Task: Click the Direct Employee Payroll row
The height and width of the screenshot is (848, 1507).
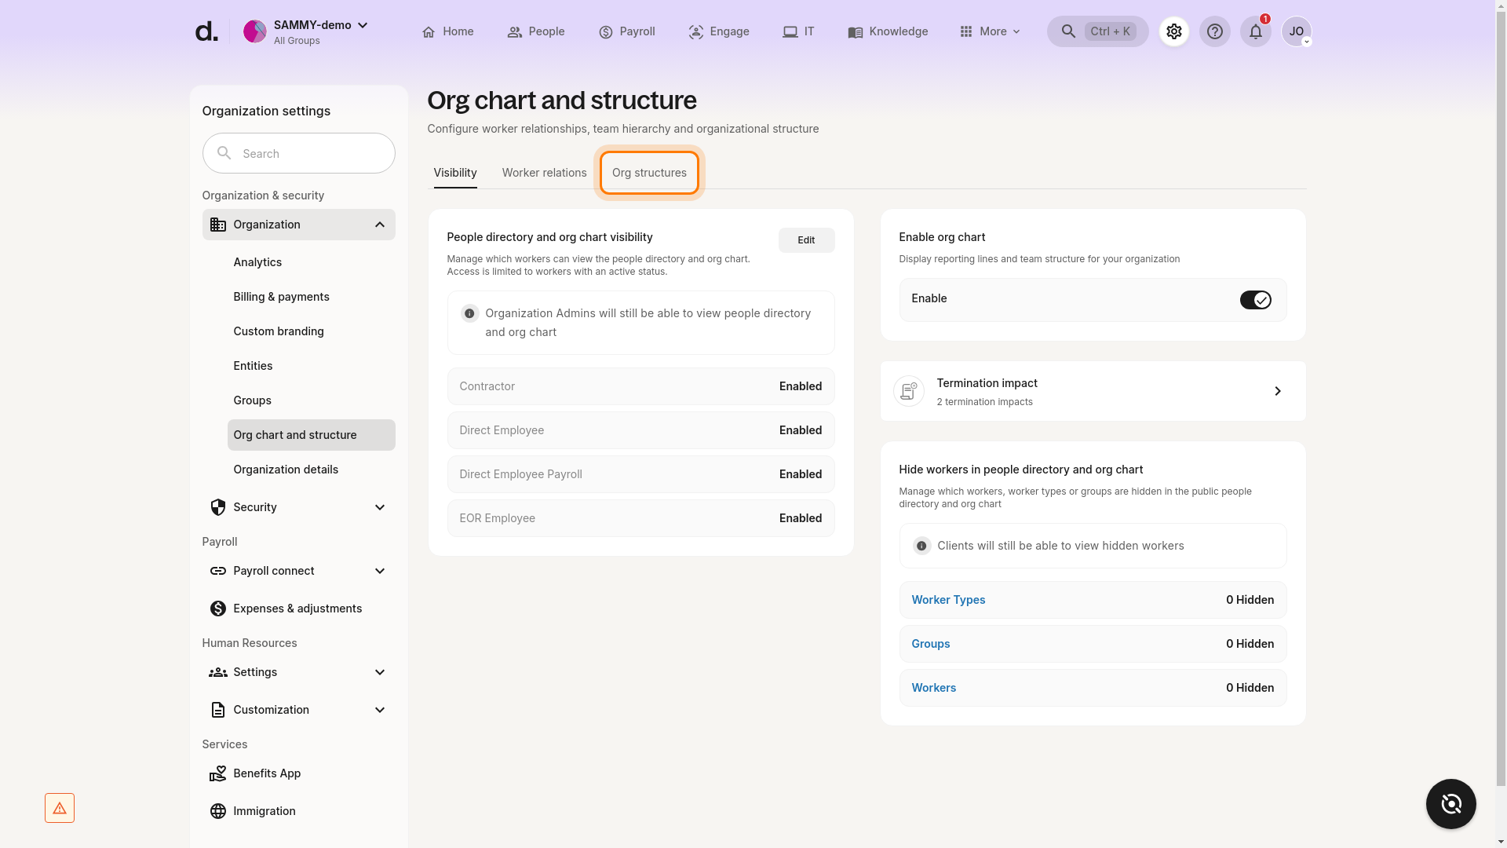Action: pyautogui.click(x=640, y=474)
